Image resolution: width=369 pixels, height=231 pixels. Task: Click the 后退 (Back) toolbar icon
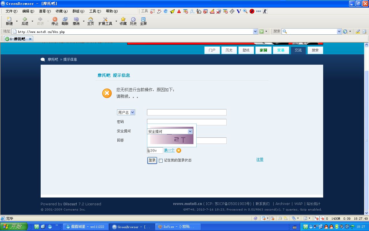25,21
